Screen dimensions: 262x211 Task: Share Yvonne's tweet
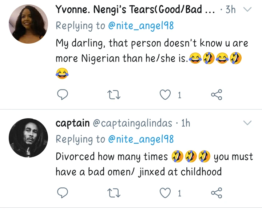click(217, 95)
